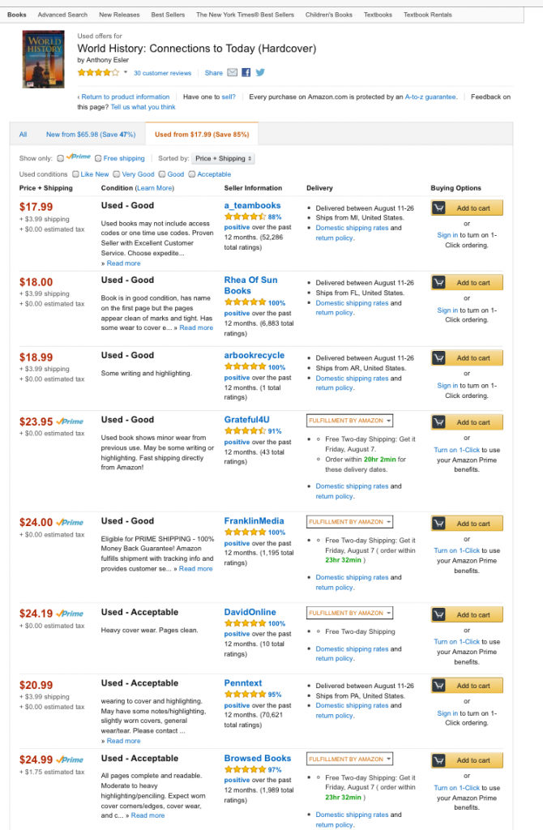Share the book on Twitter
Screen dimensions: 543x830
(262, 73)
